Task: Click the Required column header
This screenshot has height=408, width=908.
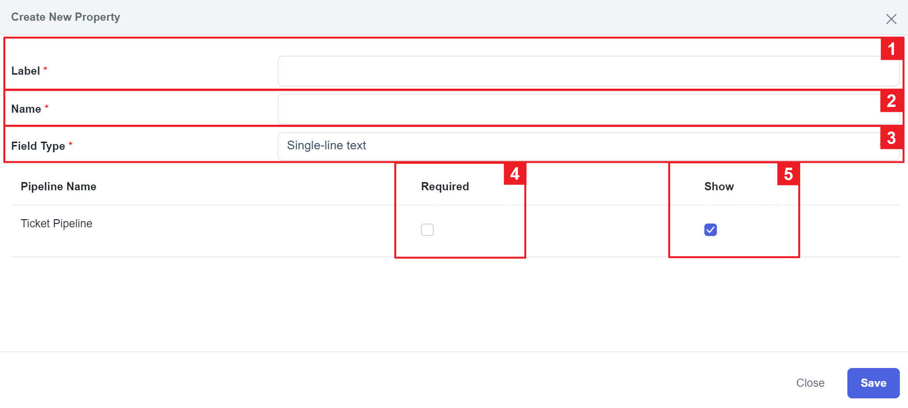Action: pos(444,186)
